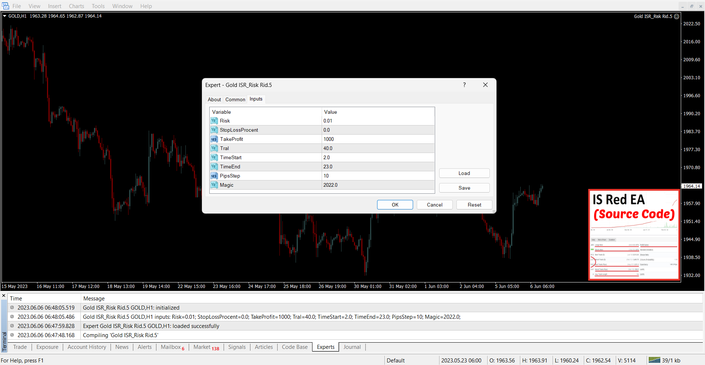Close the Terminal panel with X icon
Viewport: 705px width, 365px height.
click(4, 295)
